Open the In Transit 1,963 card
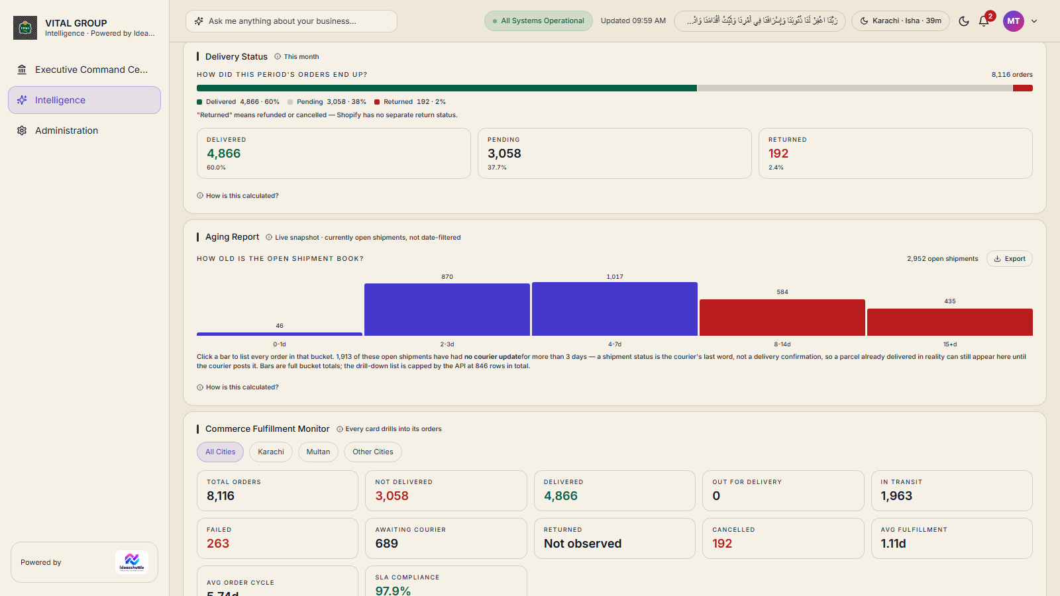The image size is (1060, 596). pos(952,491)
